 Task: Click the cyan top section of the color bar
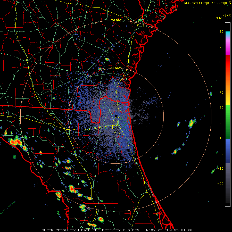pos(228,34)
